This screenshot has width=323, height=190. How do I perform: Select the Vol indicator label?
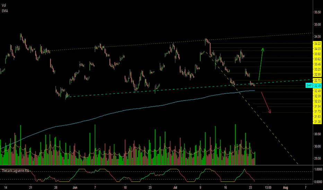pos(4,6)
